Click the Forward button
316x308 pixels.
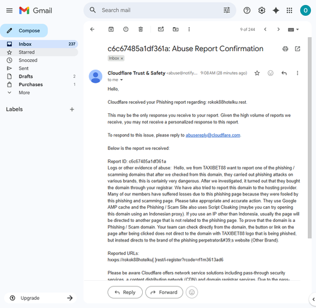164,292
